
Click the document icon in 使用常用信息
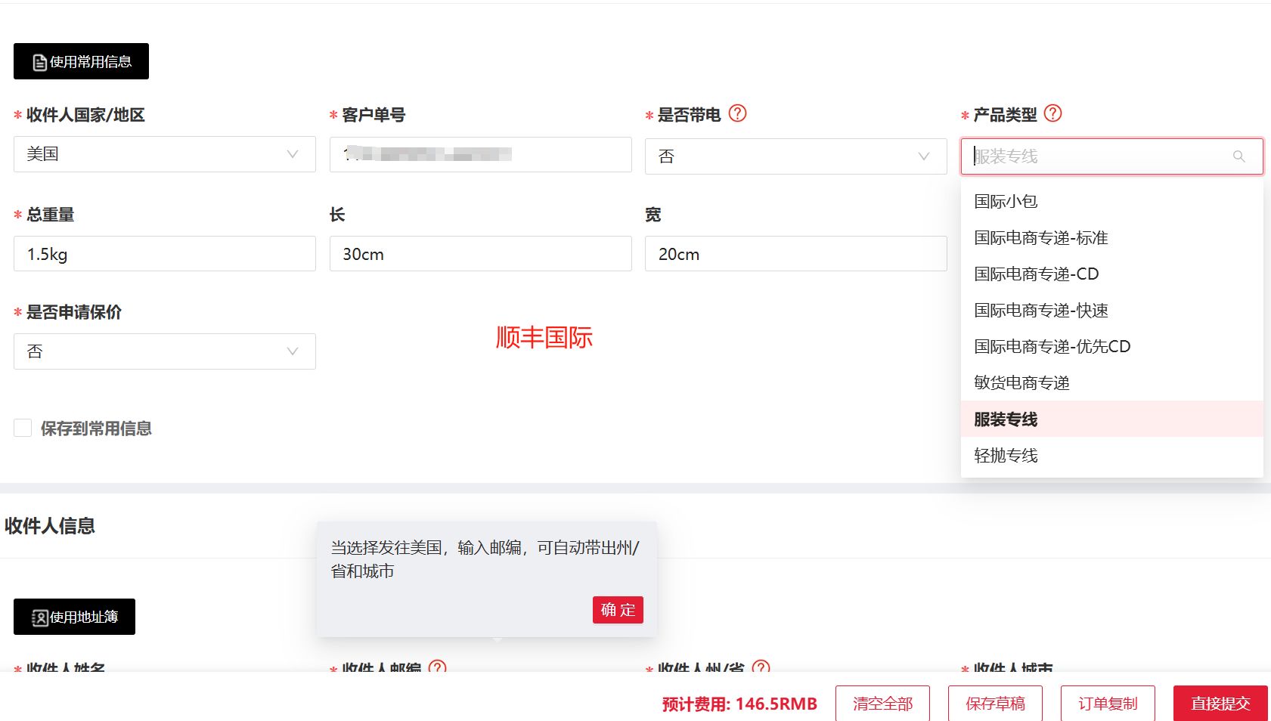point(40,63)
